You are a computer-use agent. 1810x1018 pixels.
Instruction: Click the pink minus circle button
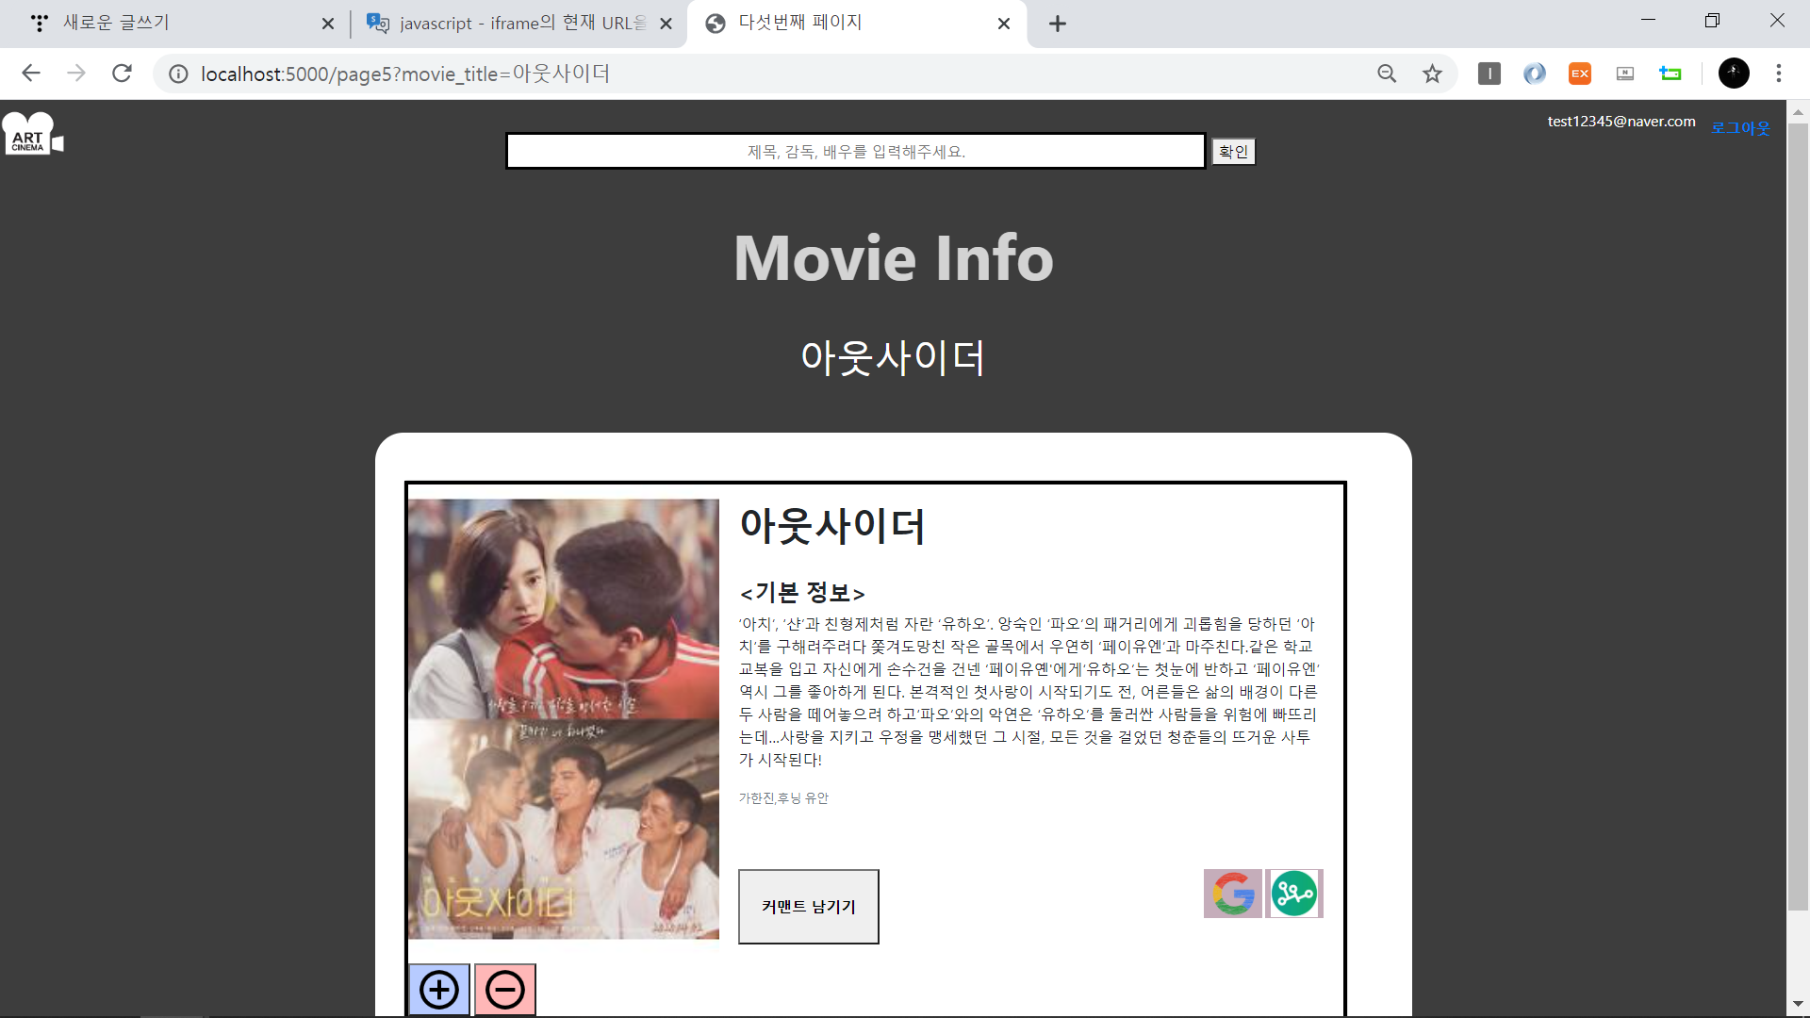(x=505, y=989)
